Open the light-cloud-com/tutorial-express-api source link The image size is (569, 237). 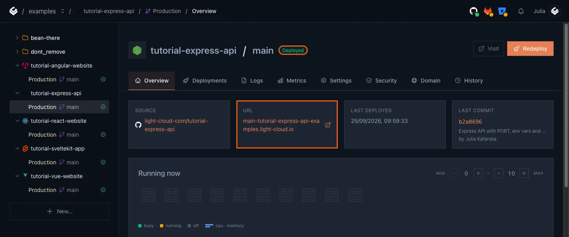point(176,125)
